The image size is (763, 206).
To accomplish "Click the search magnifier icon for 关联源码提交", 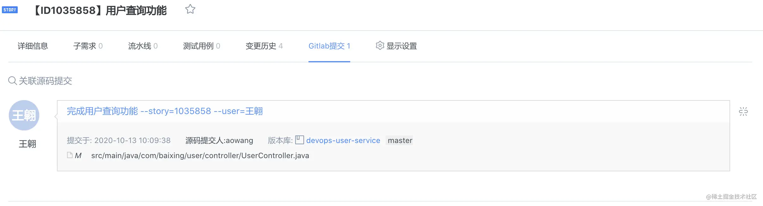I will point(12,81).
